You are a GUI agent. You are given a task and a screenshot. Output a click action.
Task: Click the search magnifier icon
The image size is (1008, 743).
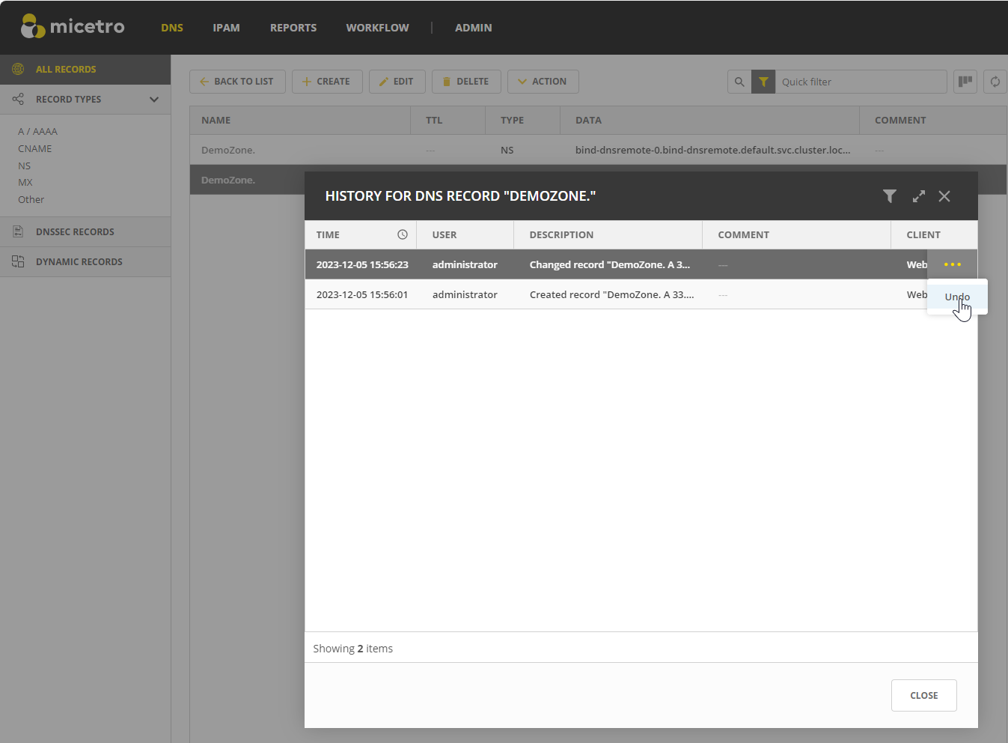tap(739, 82)
